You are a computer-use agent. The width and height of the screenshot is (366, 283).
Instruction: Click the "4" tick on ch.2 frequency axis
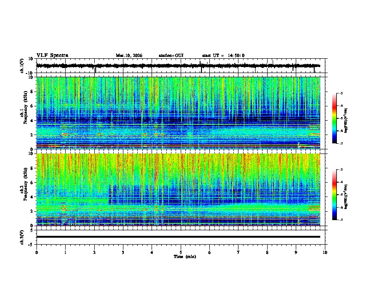click(x=32, y=197)
